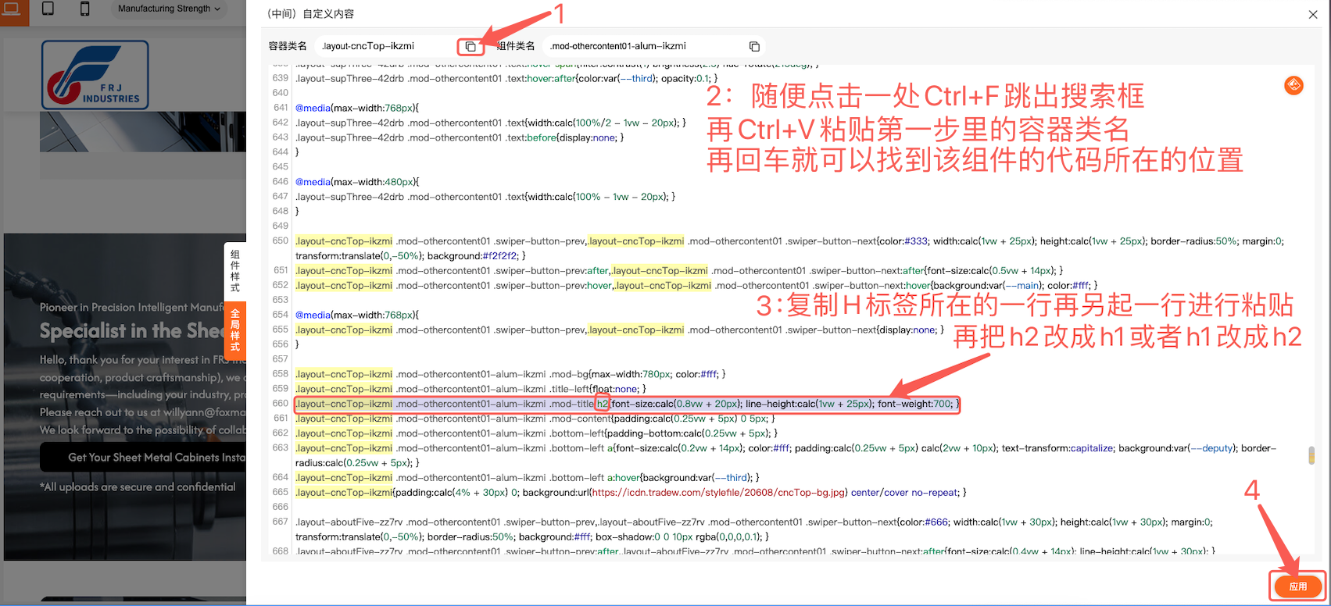
Task: Click the code editor vertical scrollbar thumb
Action: [1311, 455]
